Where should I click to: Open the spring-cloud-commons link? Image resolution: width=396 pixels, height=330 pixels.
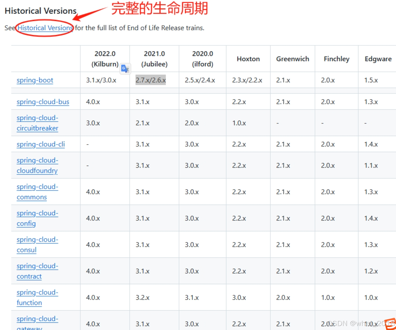pyautogui.click(x=37, y=192)
